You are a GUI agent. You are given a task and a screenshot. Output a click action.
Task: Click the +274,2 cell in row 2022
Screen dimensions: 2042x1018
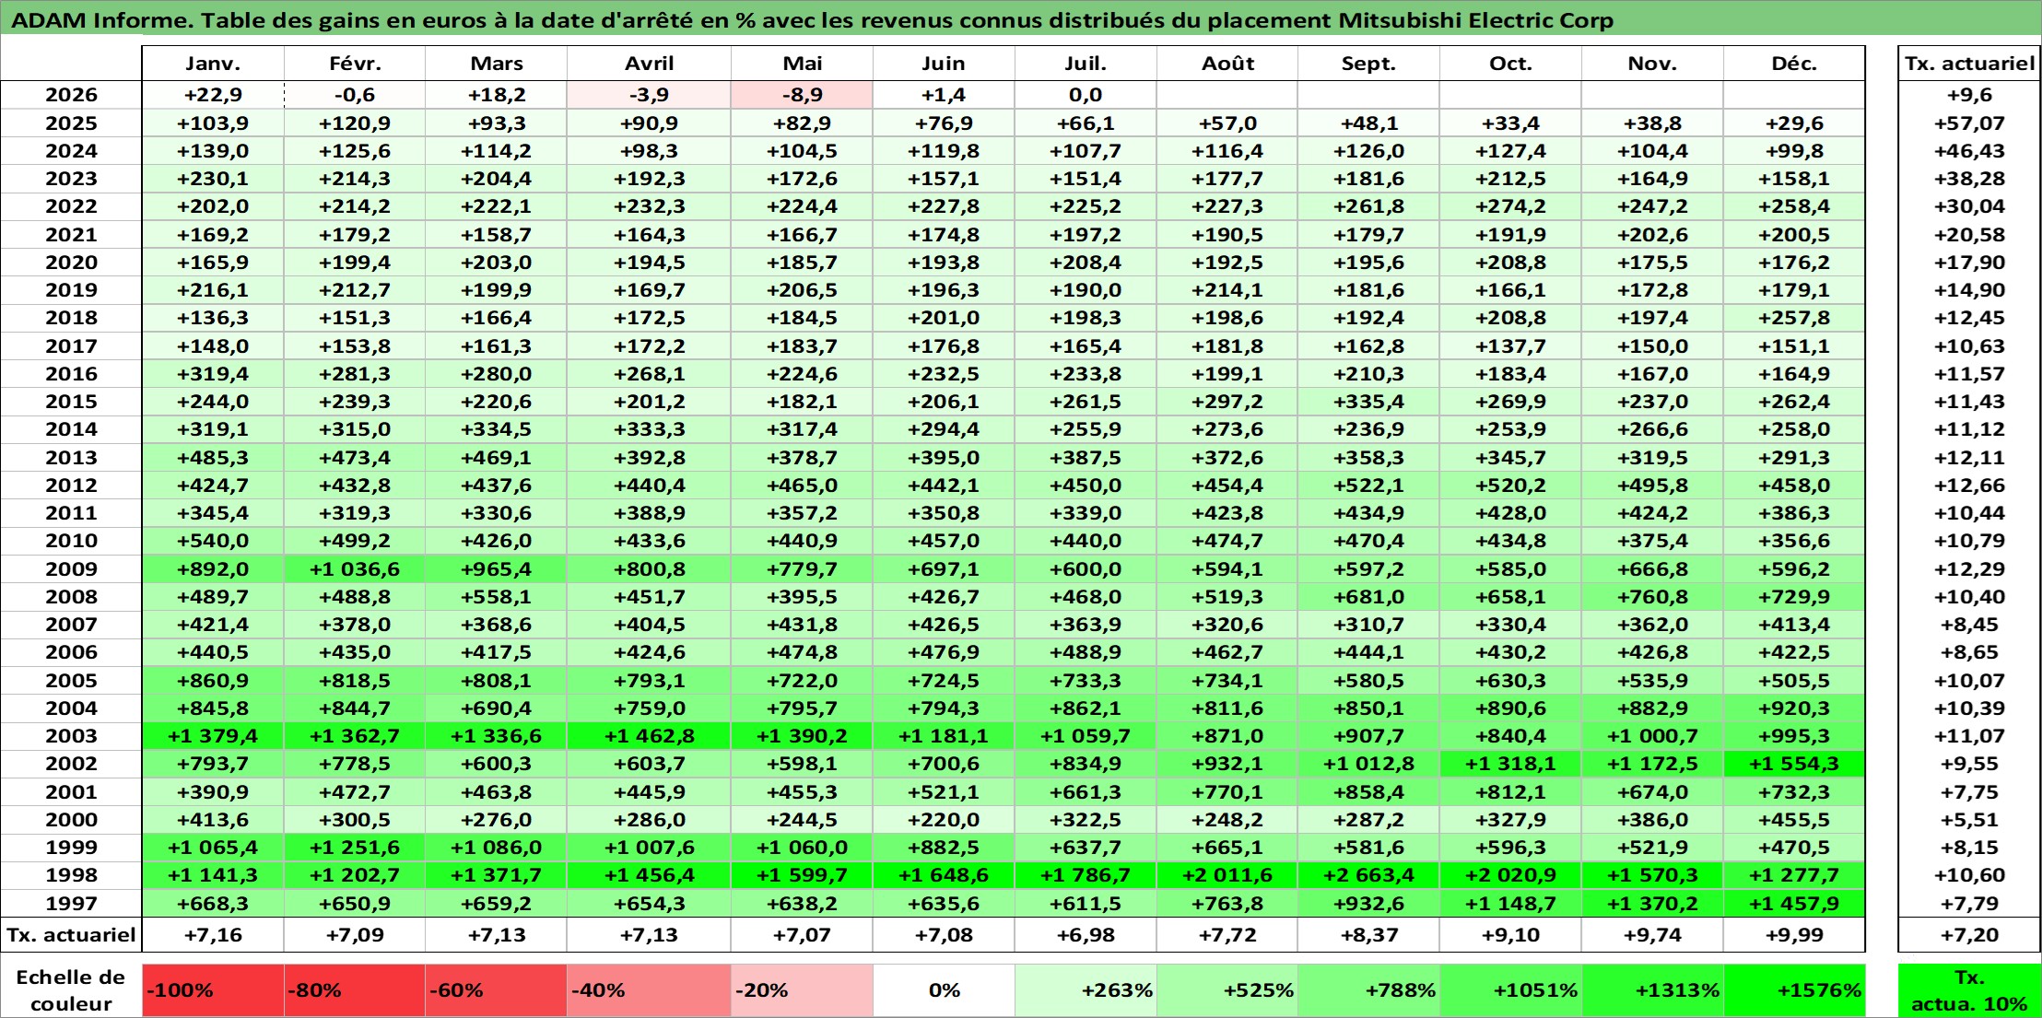[x=1510, y=206]
